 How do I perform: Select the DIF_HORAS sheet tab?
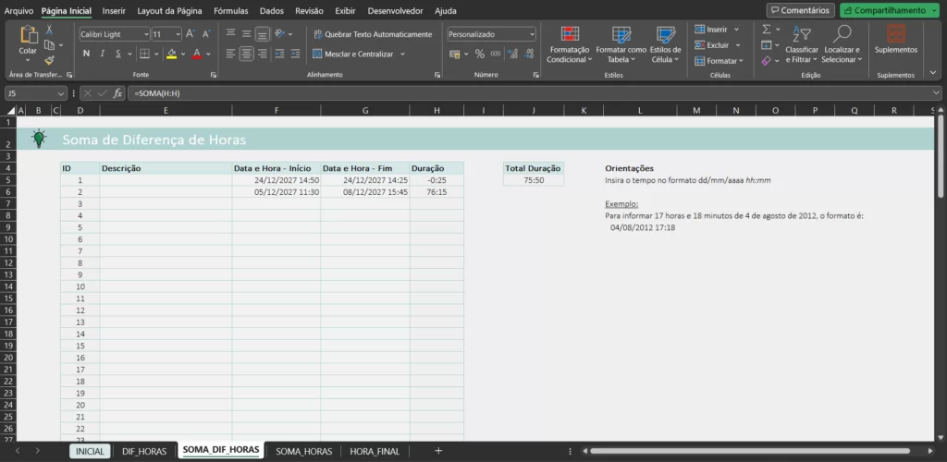click(143, 451)
